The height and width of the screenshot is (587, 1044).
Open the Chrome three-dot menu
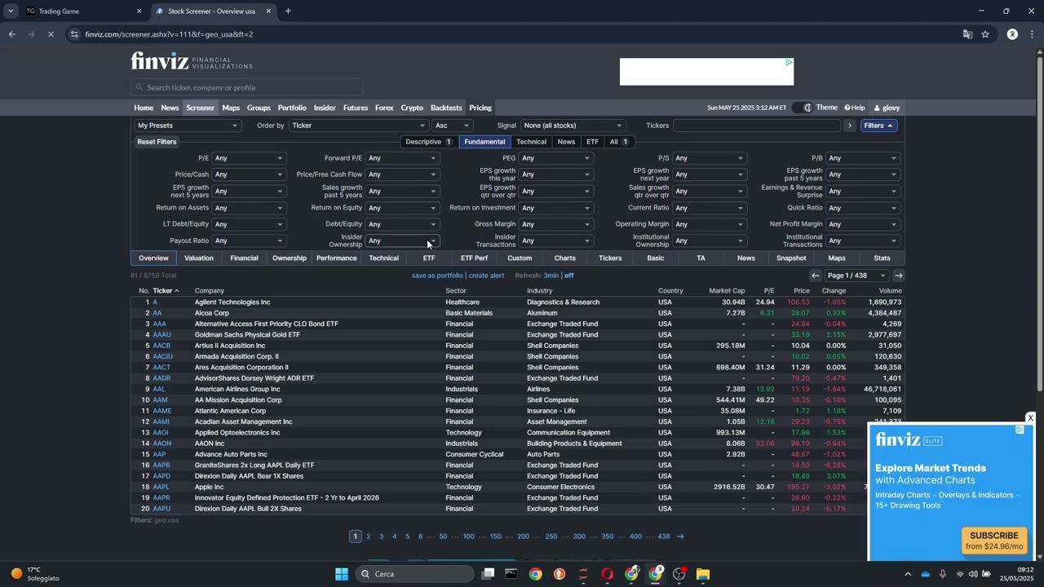1032,34
